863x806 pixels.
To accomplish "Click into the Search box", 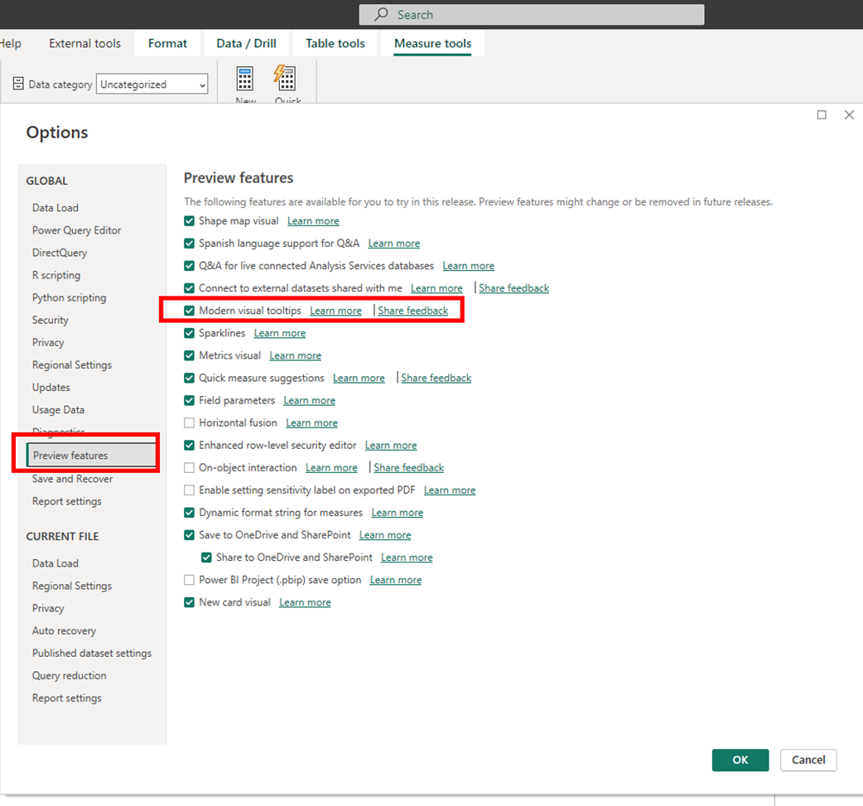I will (x=531, y=14).
